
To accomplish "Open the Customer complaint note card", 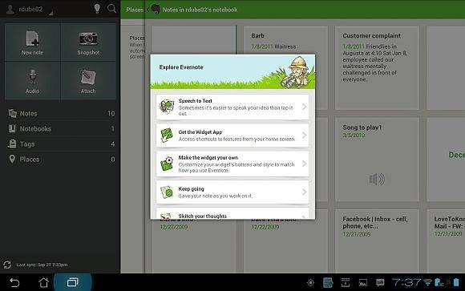I will point(378,67).
